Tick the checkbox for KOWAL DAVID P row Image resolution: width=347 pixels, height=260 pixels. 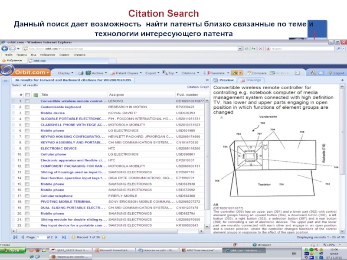click(x=27, y=113)
